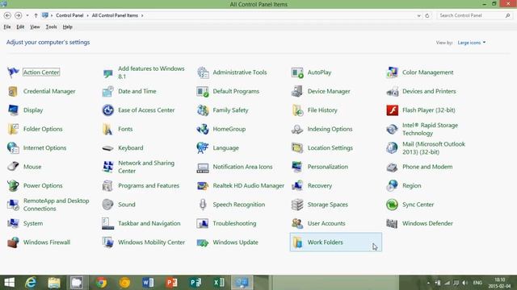Open the Sync Center green icon
Screen dimensions: 517x290
point(392,205)
